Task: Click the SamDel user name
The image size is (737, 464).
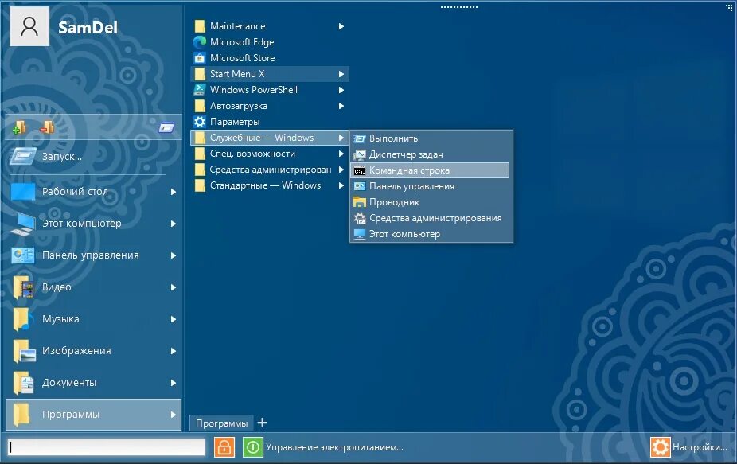Action: click(x=88, y=27)
